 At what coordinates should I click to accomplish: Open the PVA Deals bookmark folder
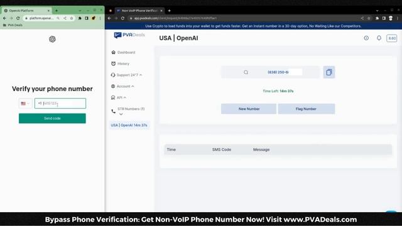point(13,25)
